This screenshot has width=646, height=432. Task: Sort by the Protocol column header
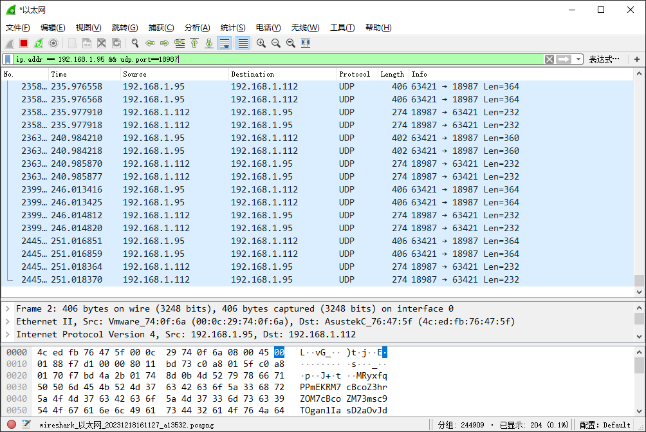tap(357, 74)
